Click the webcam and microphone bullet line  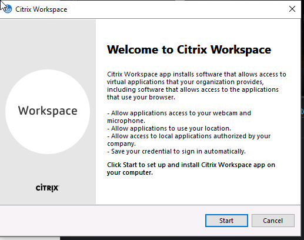tap(179, 116)
